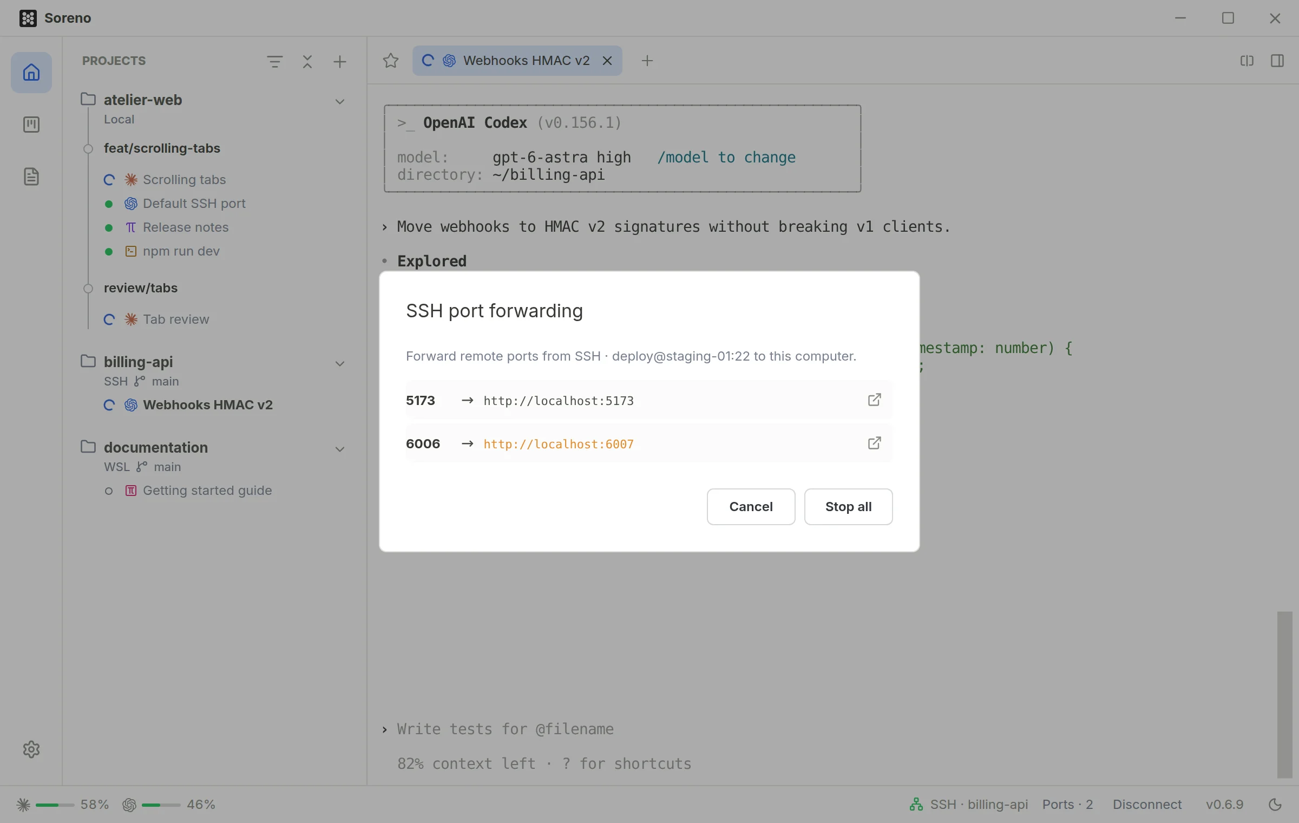Screen dimensions: 1299x823
Task: Click the /model to change hint
Action: (x=726, y=158)
